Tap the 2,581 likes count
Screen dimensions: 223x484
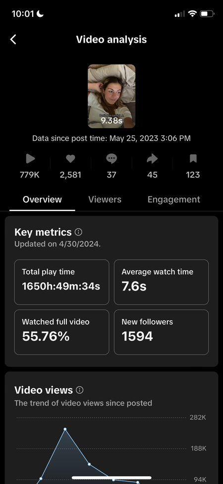[x=70, y=175]
